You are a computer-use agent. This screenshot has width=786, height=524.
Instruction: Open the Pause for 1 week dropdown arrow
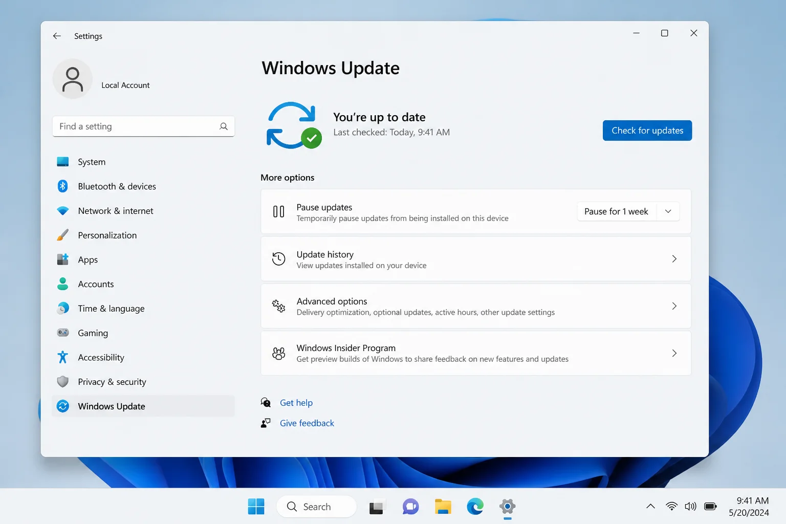click(668, 211)
